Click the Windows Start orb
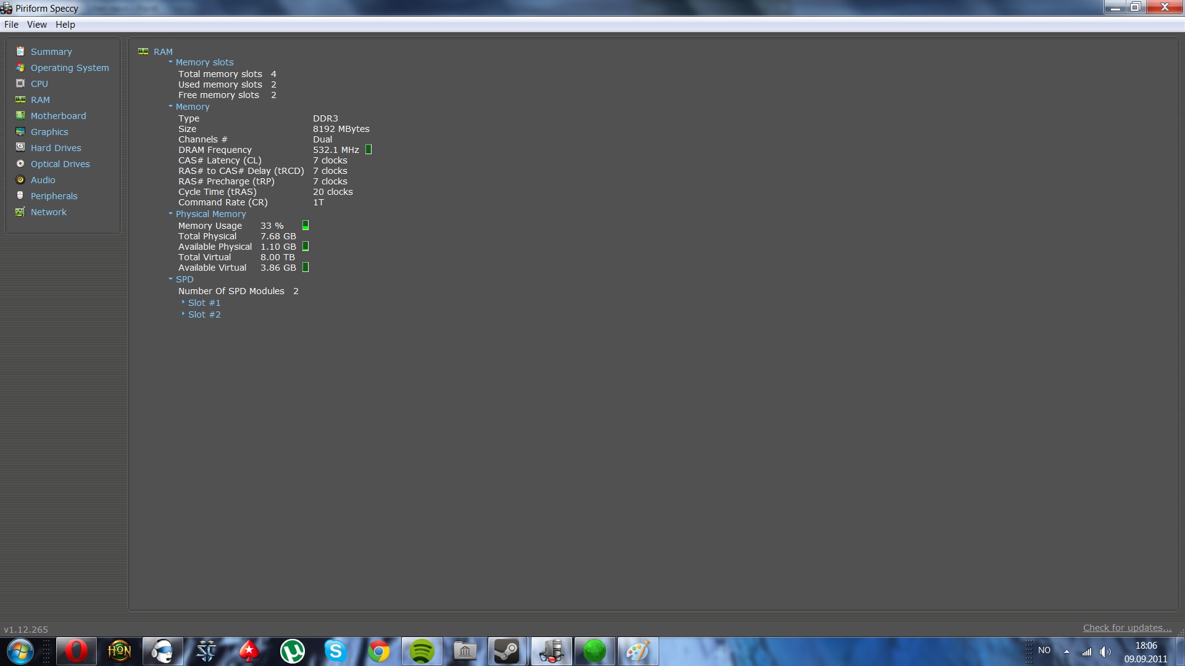The height and width of the screenshot is (666, 1185). [20, 651]
